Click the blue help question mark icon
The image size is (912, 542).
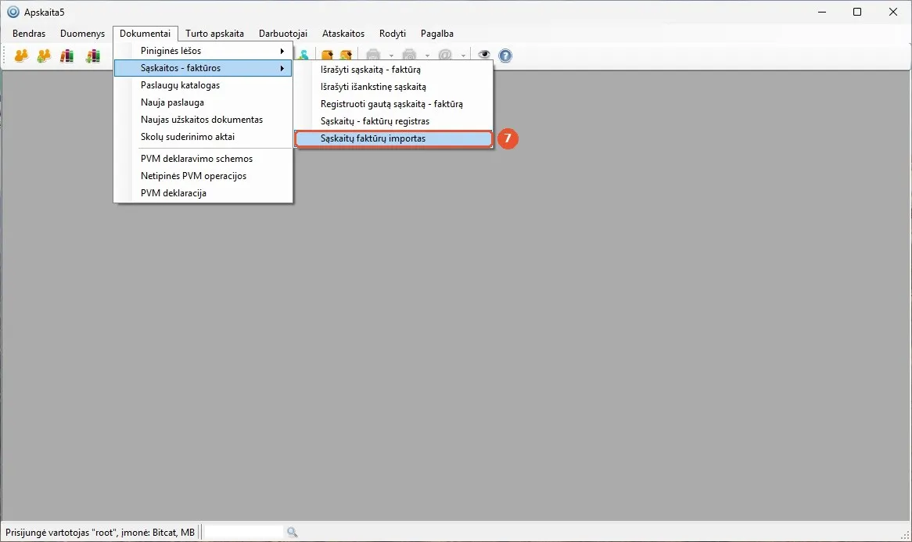(505, 56)
